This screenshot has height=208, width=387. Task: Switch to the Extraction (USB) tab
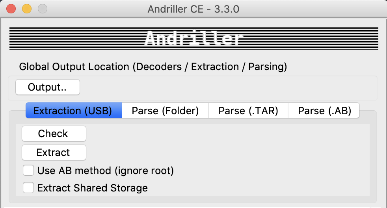[x=73, y=111]
